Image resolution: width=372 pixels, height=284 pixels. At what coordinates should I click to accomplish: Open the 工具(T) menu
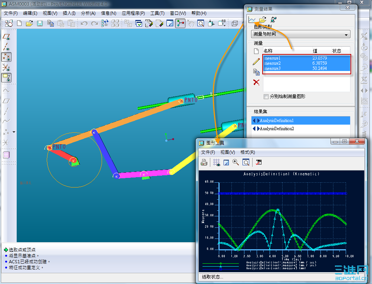coord(157,13)
